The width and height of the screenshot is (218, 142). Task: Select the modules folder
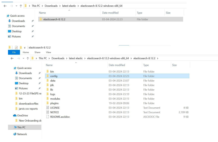pos(117,99)
